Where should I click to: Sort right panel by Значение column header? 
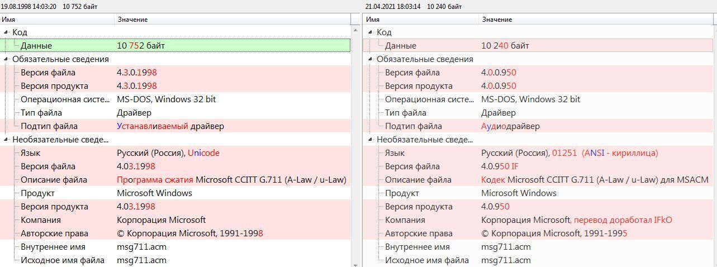pyautogui.click(x=596, y=20)
